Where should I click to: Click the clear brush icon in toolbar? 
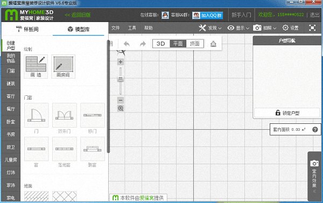pos(213,44)
